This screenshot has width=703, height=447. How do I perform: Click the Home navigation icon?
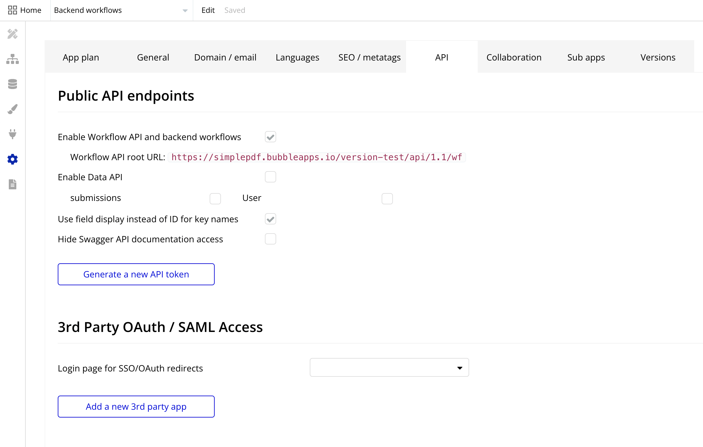[11, 10]
